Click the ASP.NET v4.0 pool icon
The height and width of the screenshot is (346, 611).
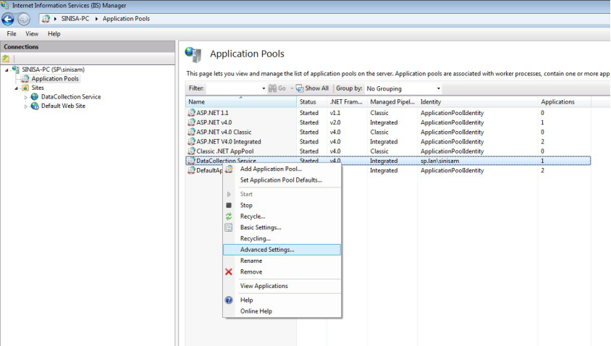[191, 122]
